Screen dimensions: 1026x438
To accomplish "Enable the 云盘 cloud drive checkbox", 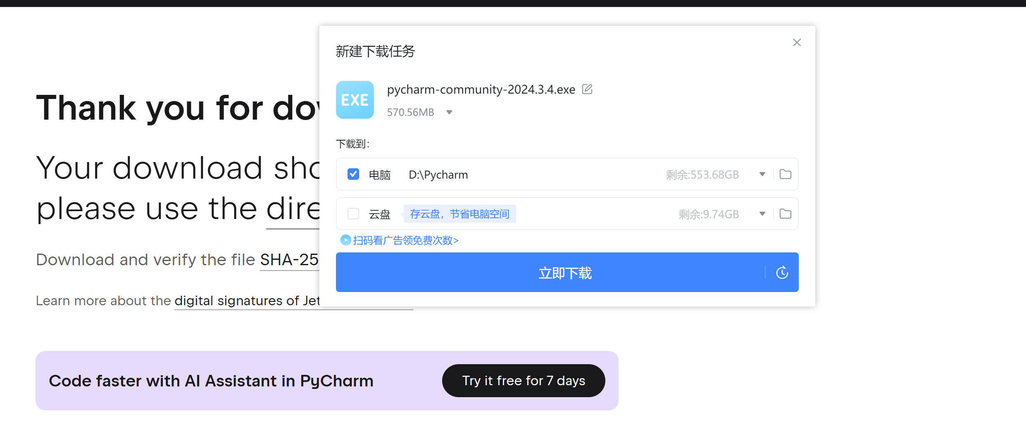I will [353, 214].
